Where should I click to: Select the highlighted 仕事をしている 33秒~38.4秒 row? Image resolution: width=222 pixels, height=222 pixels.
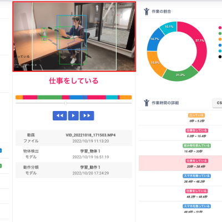(180, 163)
